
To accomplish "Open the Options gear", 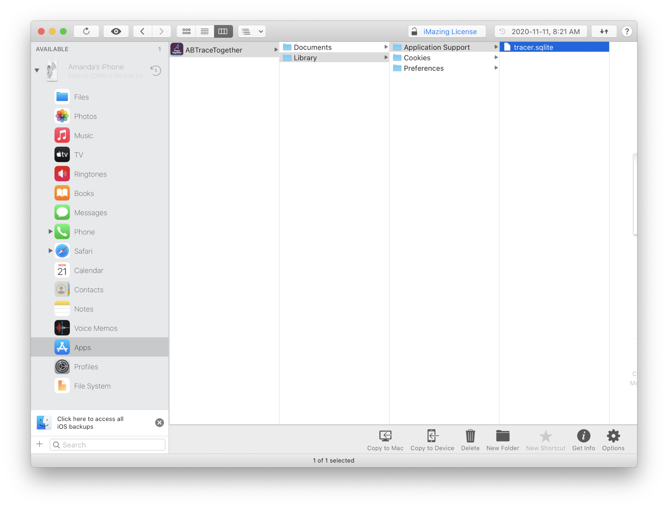I will [613, 440].
